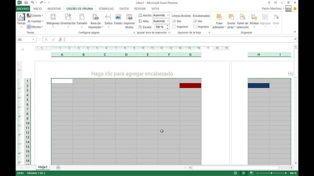Enable Líneas división Imprimir checkbox
The height and width of the screenshot is (176, 314).
pos(174,26)
